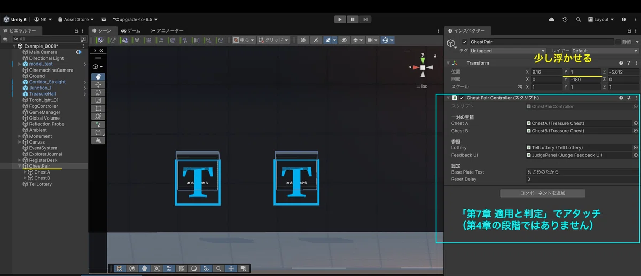Click the Play button
This screenshot has width=641, height=276.
click(x=340, y=19)
